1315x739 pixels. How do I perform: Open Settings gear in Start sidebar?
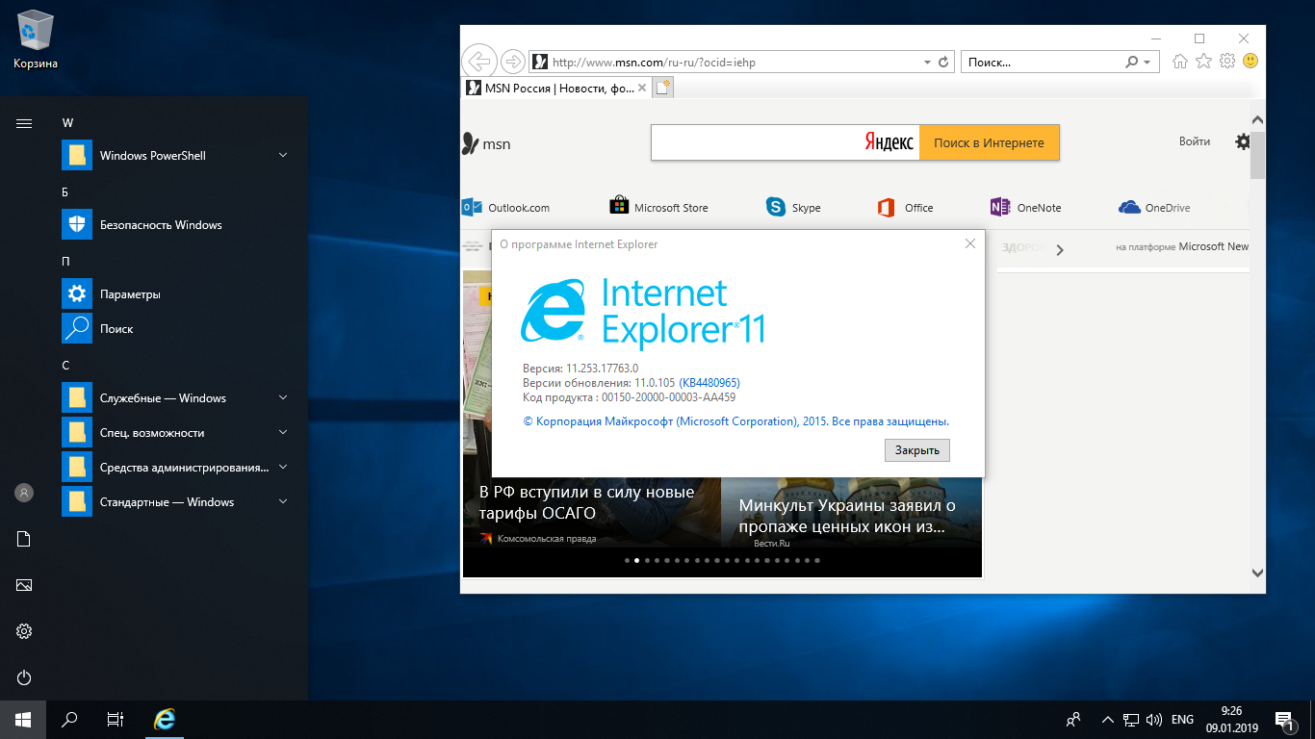tap(24, 631)
